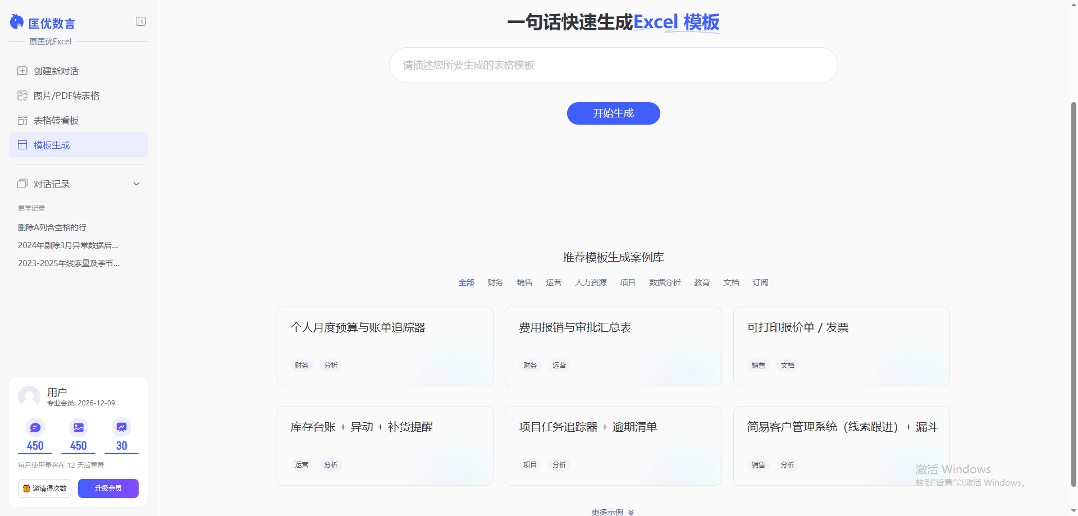Viewport: 1078px width, 516px height.
Task: Open the 图片/PDF转表格 conversion tool icon
Action: point(22,95)
